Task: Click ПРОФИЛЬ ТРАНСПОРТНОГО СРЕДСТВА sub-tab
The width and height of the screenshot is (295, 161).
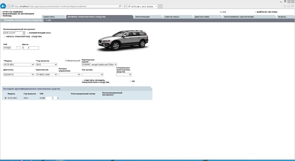Action: click(x=22, y=20)
